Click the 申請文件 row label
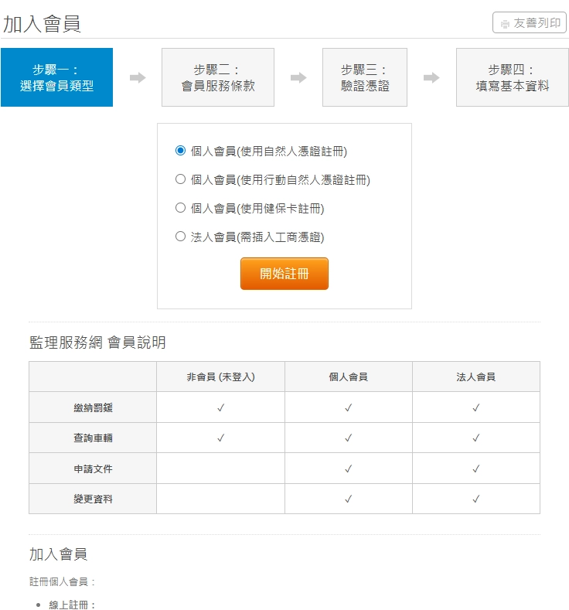This screenshot has height=610, width=569. click(93, 469)
